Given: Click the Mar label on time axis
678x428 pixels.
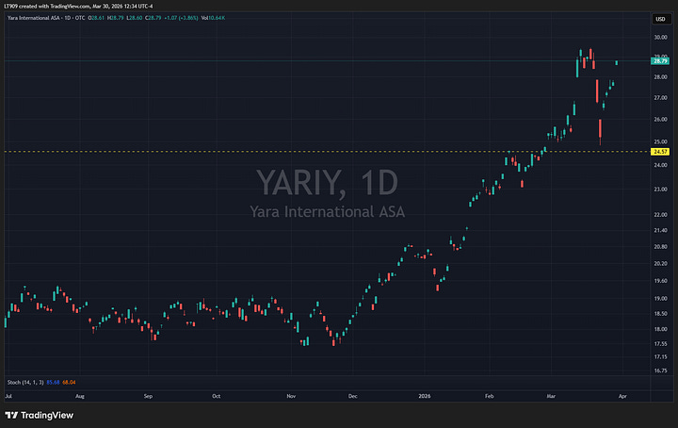Looking at the screenshot, I should 551,396.
